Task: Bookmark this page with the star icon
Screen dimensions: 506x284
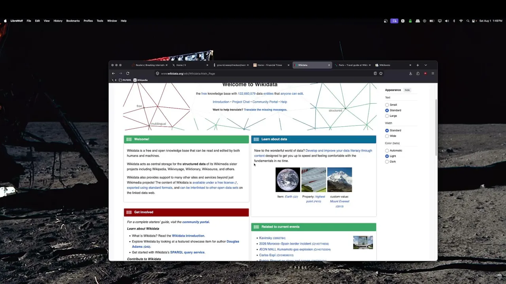Action: click(x=381, y=73)
